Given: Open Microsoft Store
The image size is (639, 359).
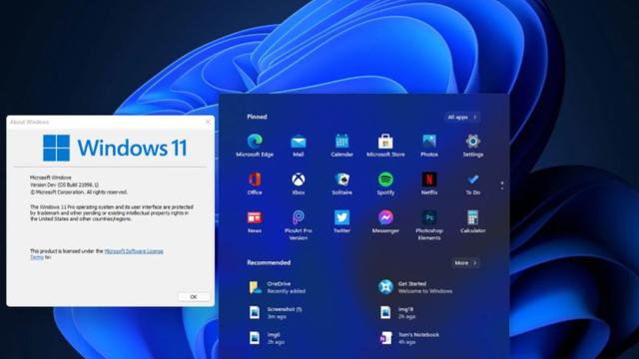Looking at the screenshot, I should tap(385, 146).
